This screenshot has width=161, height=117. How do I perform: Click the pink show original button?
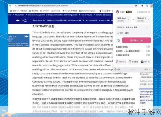coord(137,40)
